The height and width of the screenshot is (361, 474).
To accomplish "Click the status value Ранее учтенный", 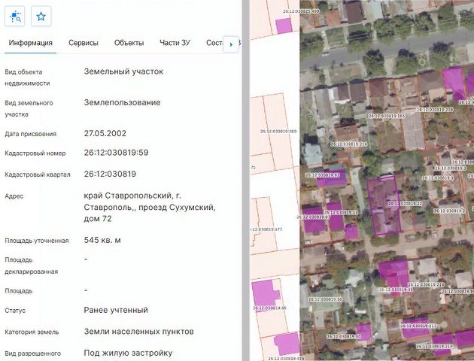I will pyautogui.click(x=116, y=310).
